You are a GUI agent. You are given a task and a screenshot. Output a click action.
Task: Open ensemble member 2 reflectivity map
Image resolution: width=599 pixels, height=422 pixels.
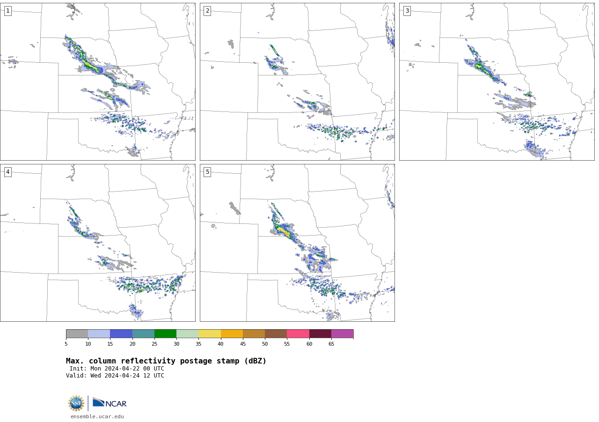pos(297,81)
